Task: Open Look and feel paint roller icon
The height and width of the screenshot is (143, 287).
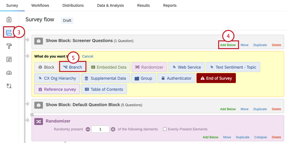Action: coord(9,46)
